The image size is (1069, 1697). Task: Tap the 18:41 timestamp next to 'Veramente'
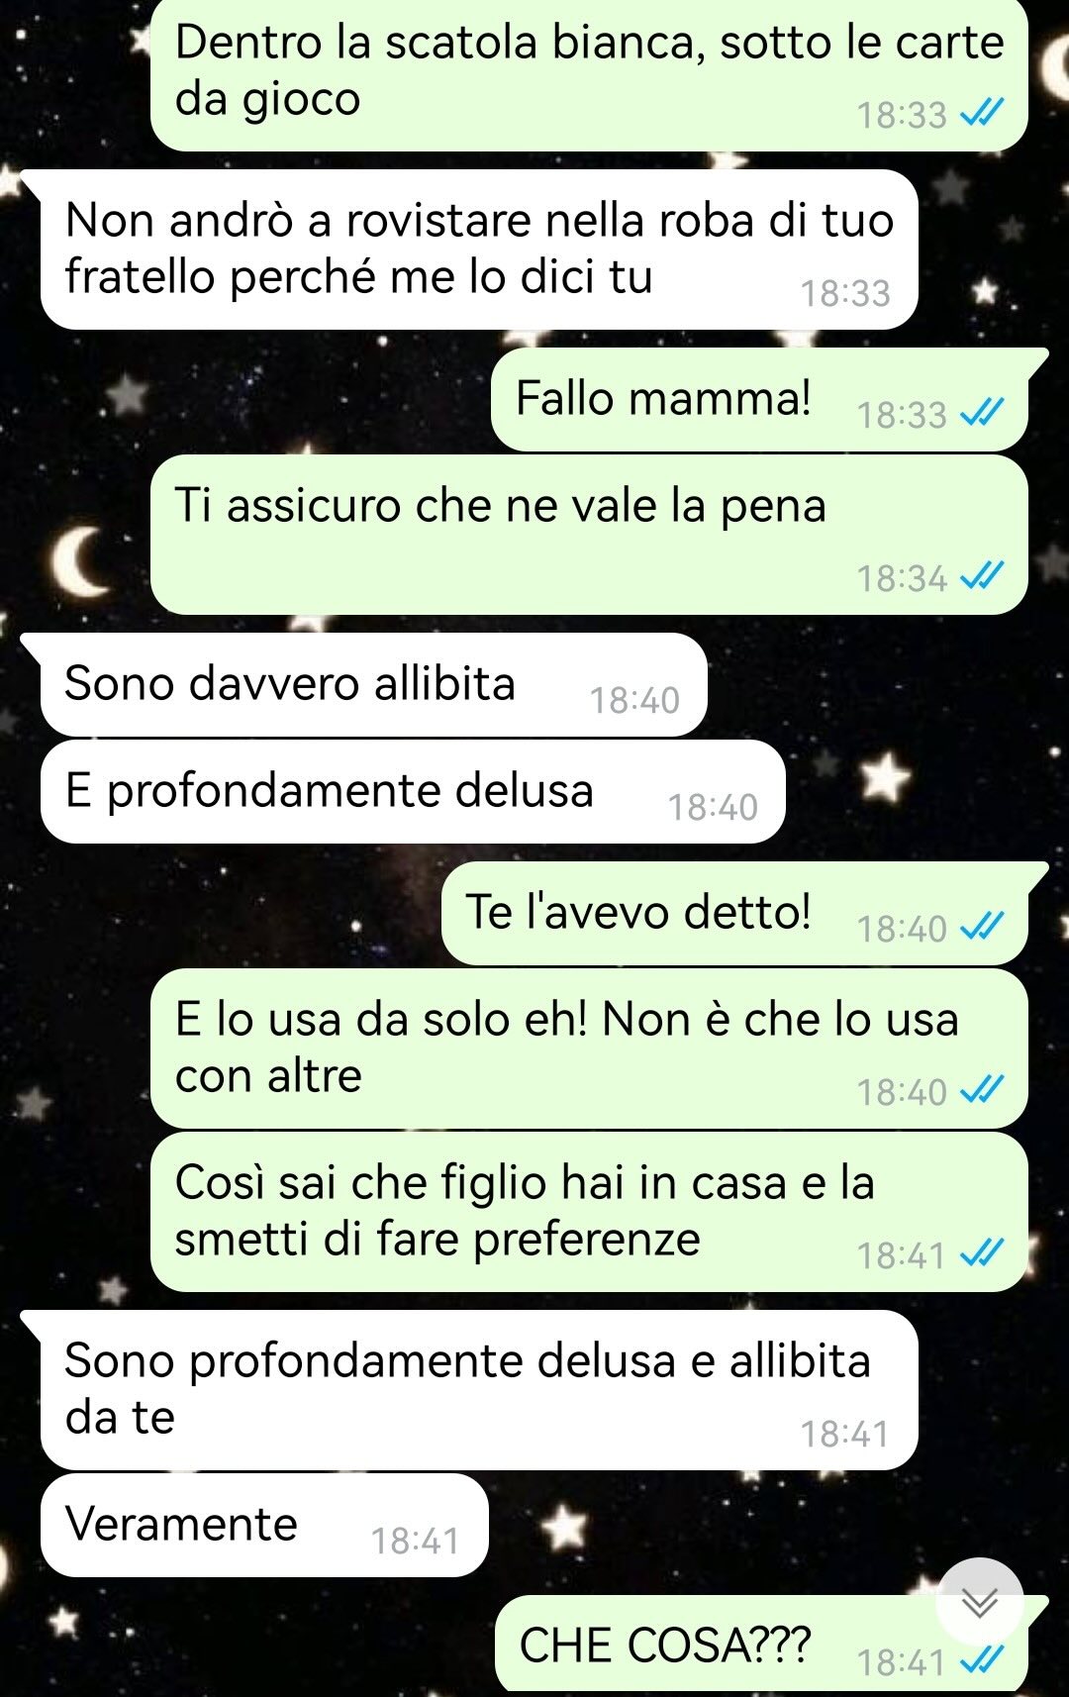click(x=415, y=1541)
